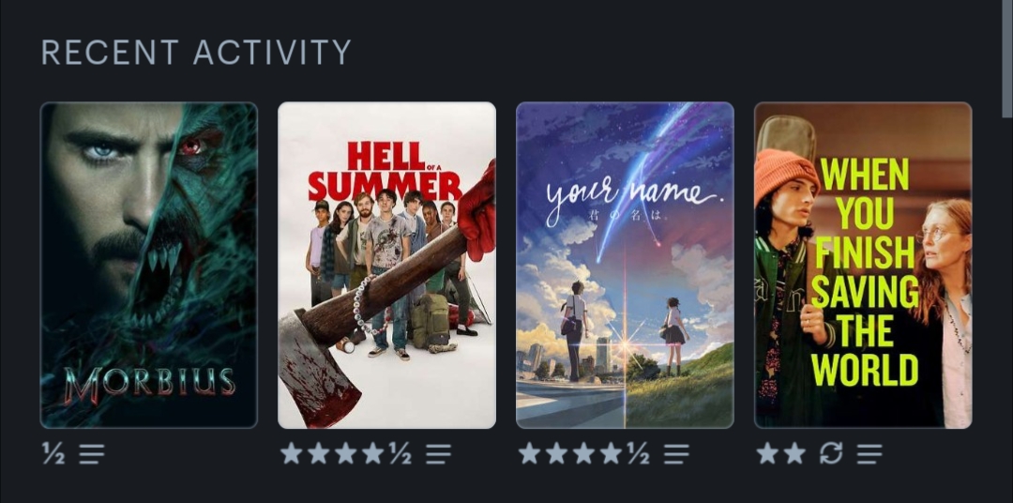Click the third star under Your Name
This screenshot has width=1013, height=503.
point(583,453)
